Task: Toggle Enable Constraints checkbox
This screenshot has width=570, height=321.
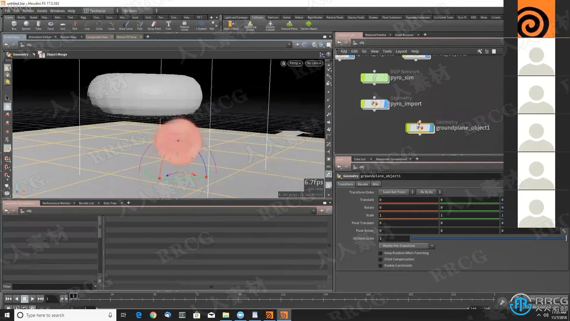Action: [x=381, y=266]
